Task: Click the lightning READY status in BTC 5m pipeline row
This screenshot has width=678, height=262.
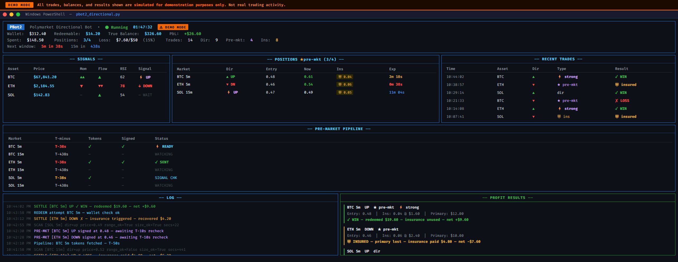Action: point(164,146)
